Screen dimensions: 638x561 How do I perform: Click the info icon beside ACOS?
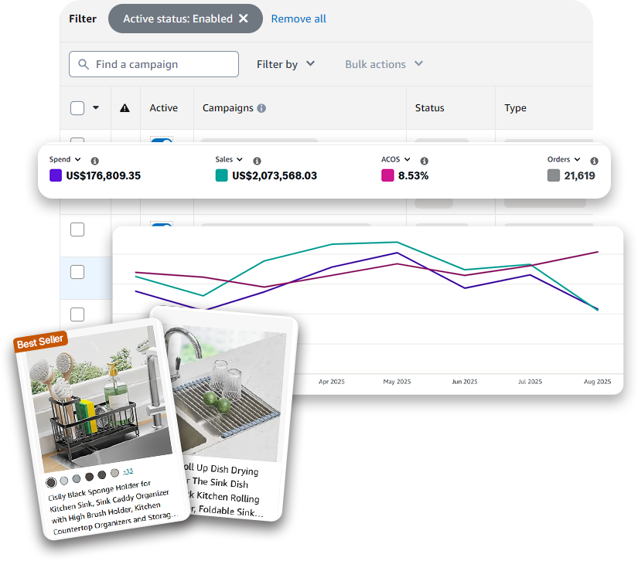coord(424,161)
